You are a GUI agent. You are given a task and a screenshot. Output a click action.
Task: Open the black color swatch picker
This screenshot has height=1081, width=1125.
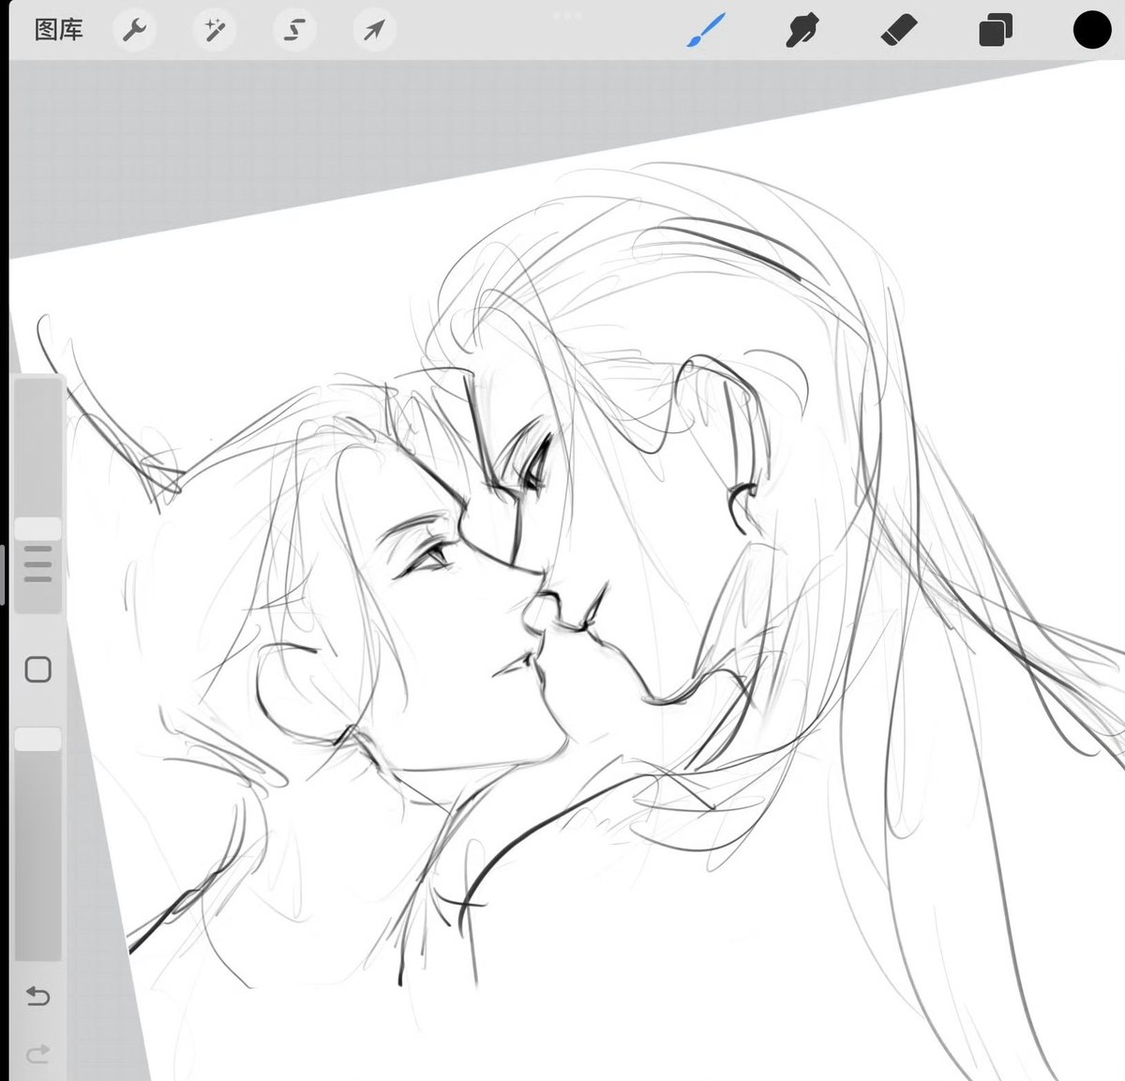coord(1092,30)
